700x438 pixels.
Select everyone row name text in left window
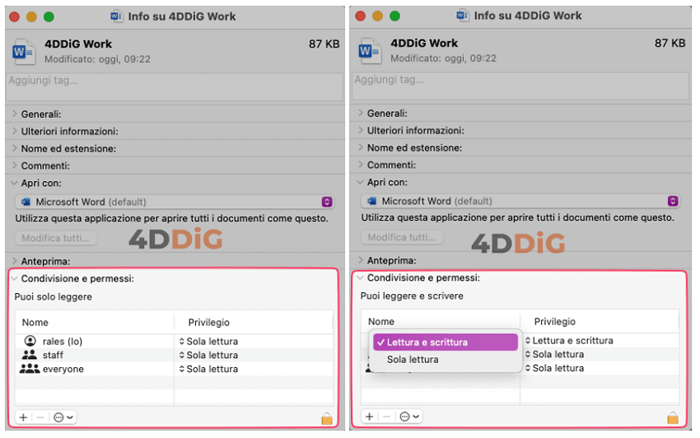63,369
